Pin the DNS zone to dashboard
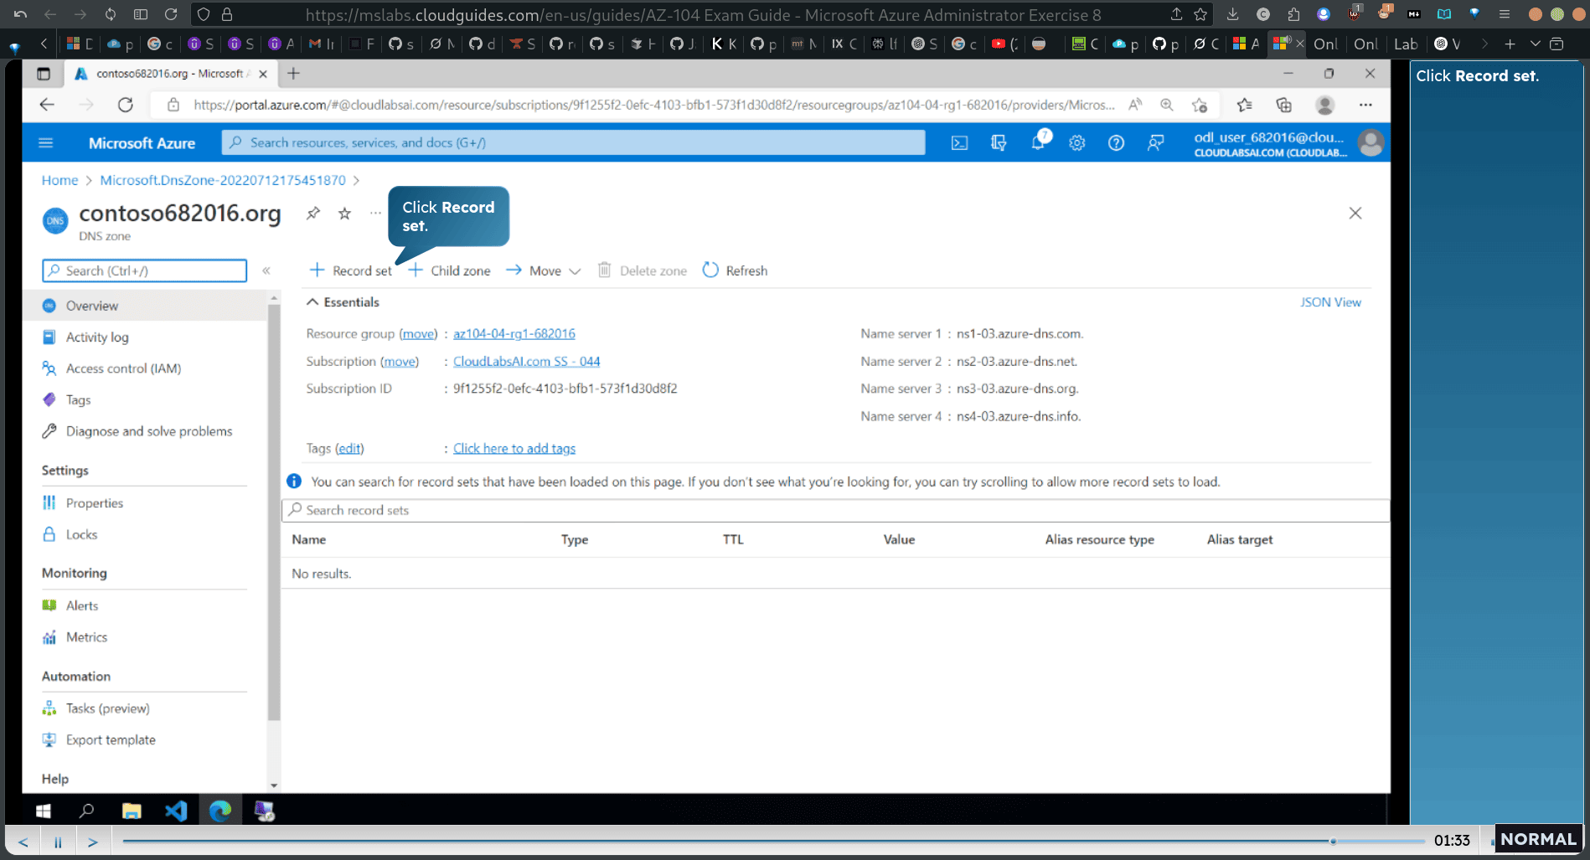Viewport: 1590px width, 860px height. 313,213
